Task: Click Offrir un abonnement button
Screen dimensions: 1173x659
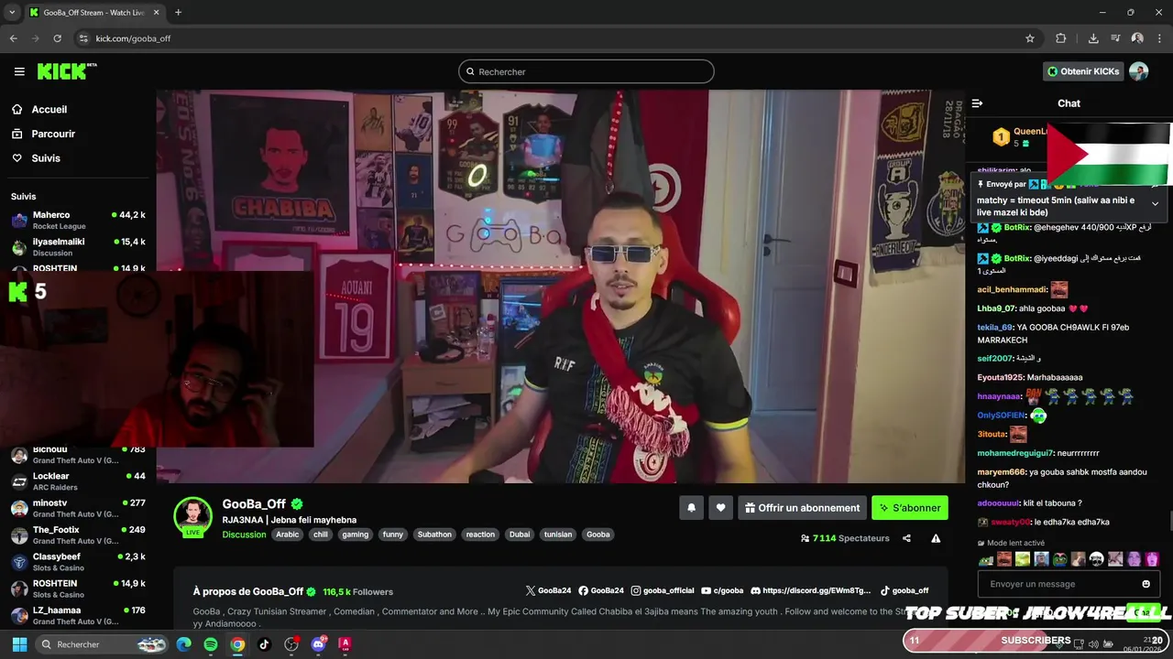Action: tap(802, 508)
